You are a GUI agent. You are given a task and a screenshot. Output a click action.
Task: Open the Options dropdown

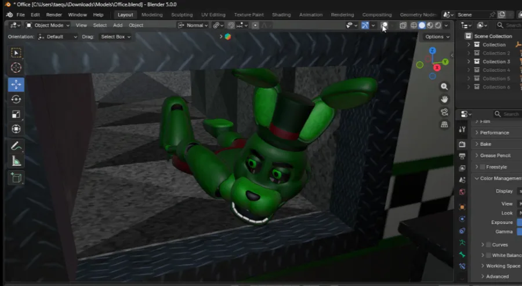pyautogui.click(x=437, y=36)
